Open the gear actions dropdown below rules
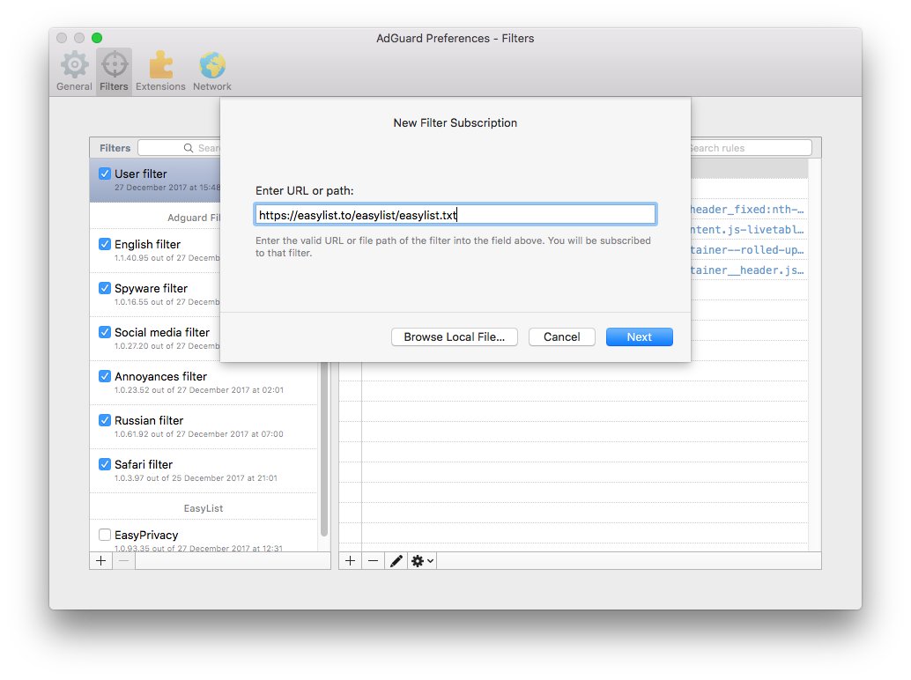The width and height of the screenshot is (911, 680). pyautogui.click(x=422, y=560)
